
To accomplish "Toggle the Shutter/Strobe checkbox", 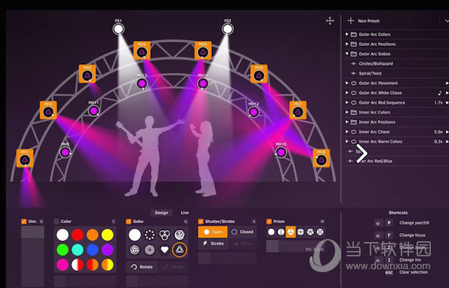I will (201, 222).
